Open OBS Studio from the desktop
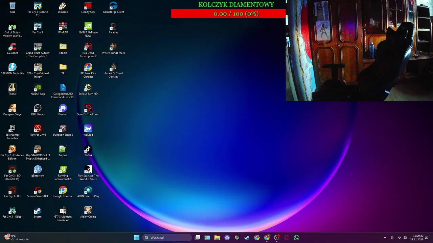Image resolution: width=433 pixels, height=243 pixels. (x=38, y=110)
